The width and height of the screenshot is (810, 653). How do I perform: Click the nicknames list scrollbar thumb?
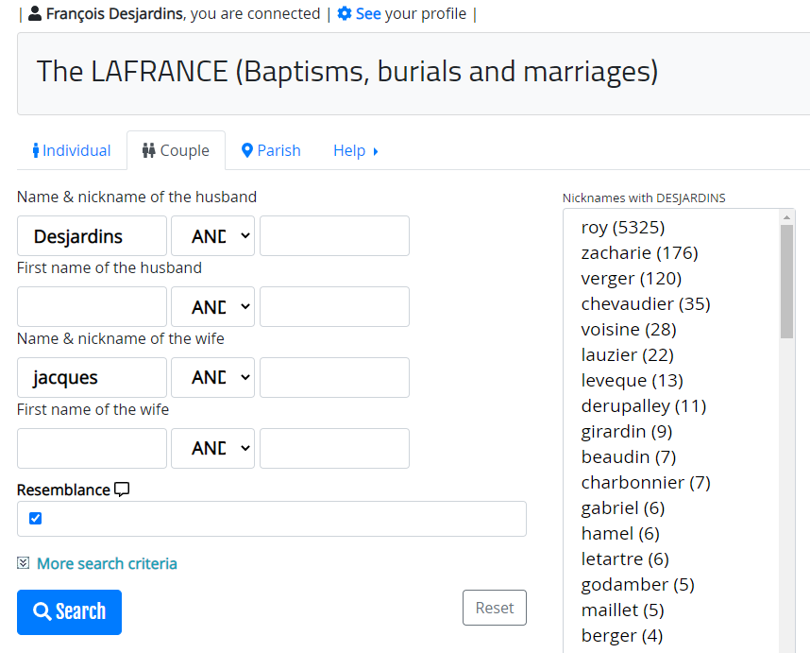(x=786, y=282)
